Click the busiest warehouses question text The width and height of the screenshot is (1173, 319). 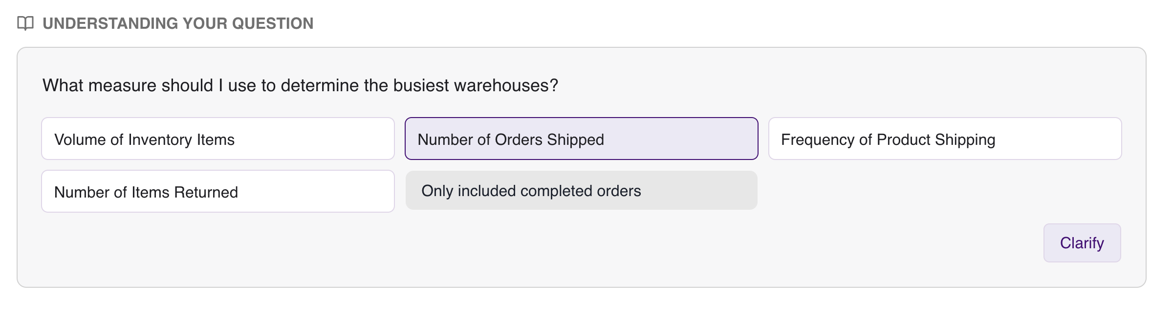point(300,85)
